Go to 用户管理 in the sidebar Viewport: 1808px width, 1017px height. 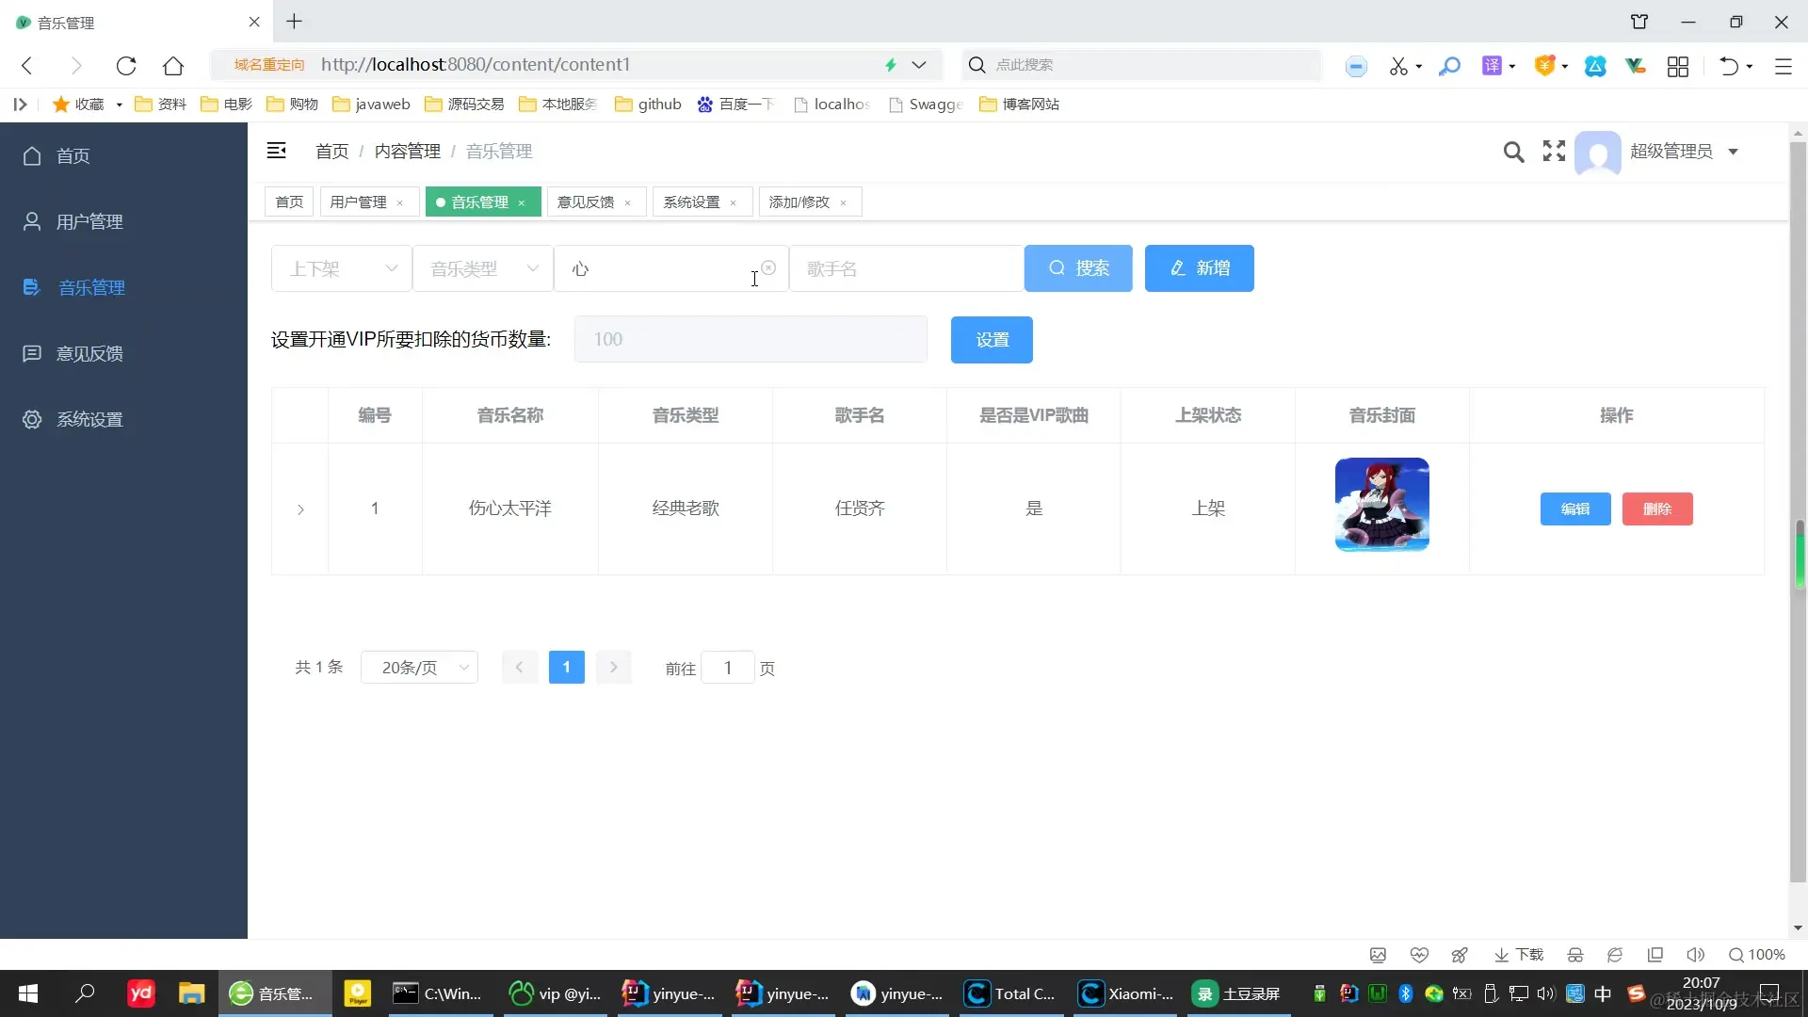point(89,222)
